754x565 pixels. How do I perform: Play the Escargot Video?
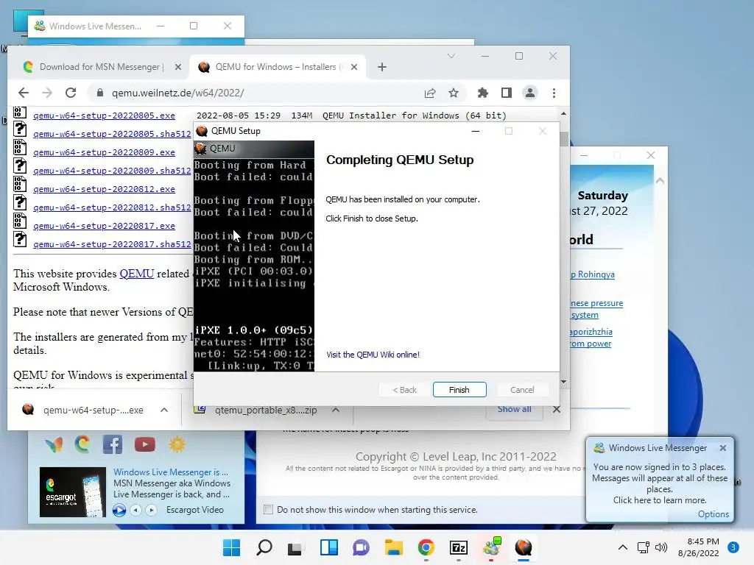pyautogui.click(x=119, y=510)
